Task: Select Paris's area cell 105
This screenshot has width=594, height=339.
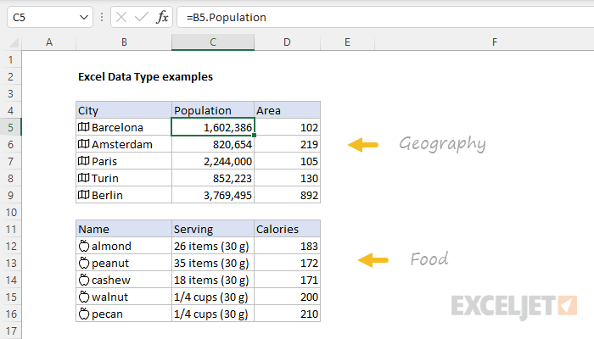Action: (287, 161)
